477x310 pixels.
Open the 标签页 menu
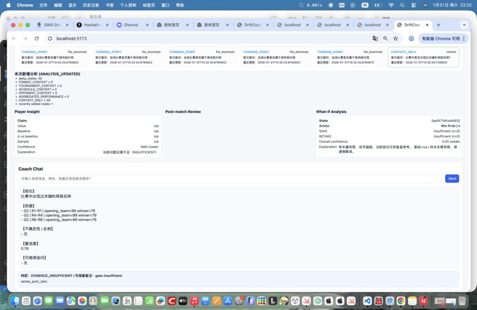pos(149,5)
